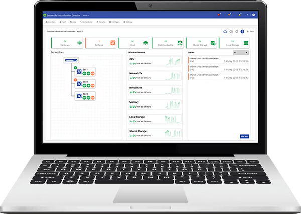The width and height of the screenshot is (301, 214).
Task: Collapse the Srv1 node green indicator
Action: [75, 67]
